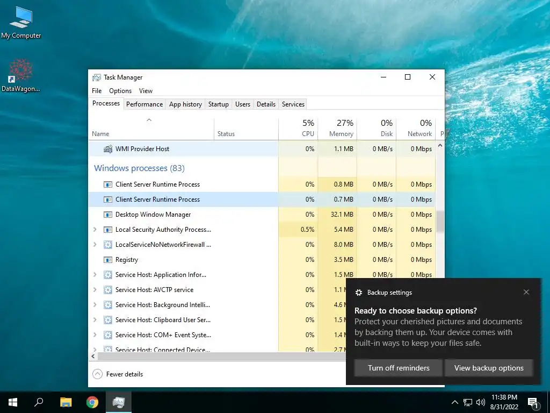
Task: Open taskbar Search magnifier
Action: [39, 402]
